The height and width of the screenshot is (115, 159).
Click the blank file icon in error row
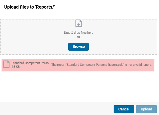click(6, 64)
